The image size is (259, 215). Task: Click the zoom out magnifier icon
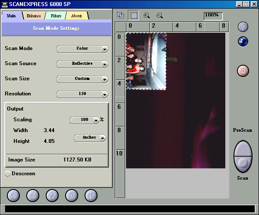coord(159,15)
